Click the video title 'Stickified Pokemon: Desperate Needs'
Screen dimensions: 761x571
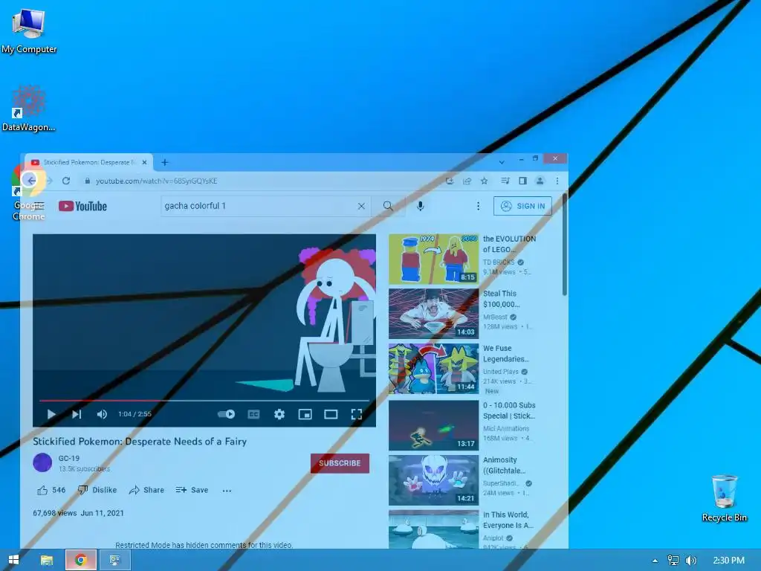pyautogui.click(x=140, y=442)
